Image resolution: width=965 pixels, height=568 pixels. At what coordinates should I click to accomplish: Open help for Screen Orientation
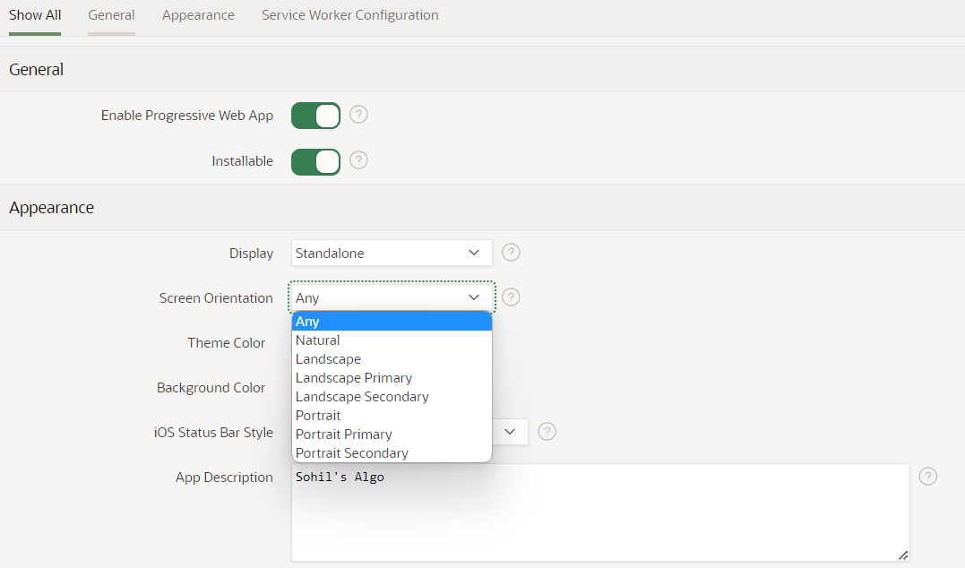coord(511,297)
